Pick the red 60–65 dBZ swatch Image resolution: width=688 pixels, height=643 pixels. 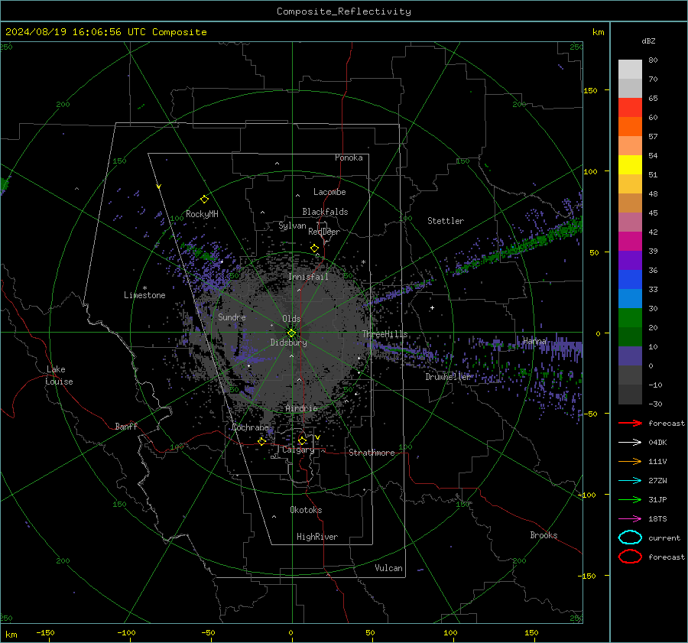coord(630,107)
